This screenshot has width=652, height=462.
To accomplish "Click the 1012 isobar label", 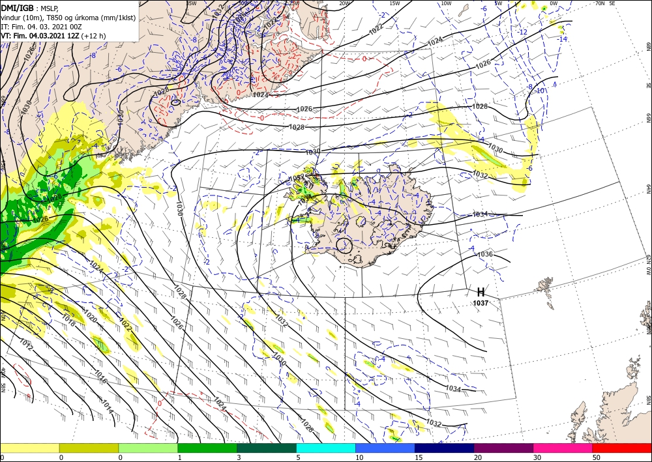I will pyautogui.click(x=26, y=345).
